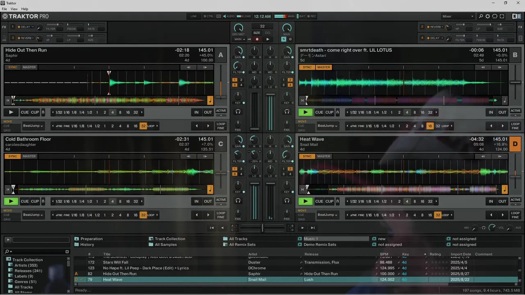Pause deck C with green play button
Image resolution: width=525 pixels, height=295 pixels.
[x=11, y=201]
